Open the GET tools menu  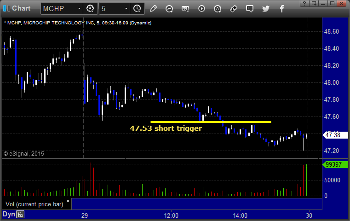185,9
